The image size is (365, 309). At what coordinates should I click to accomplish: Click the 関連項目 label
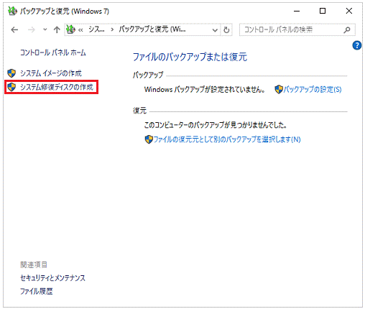[x=34, y=264]
